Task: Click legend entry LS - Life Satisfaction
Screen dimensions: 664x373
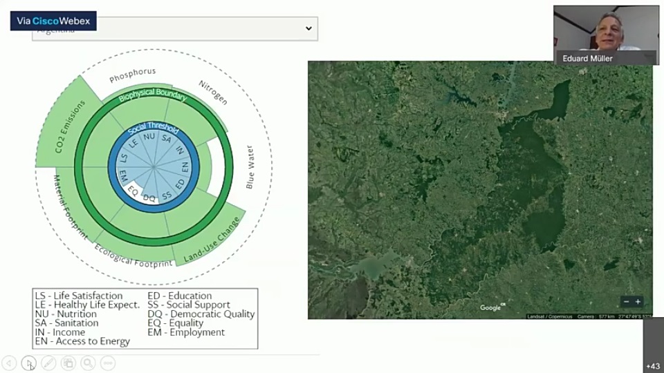Action: [x=79, y=296]
